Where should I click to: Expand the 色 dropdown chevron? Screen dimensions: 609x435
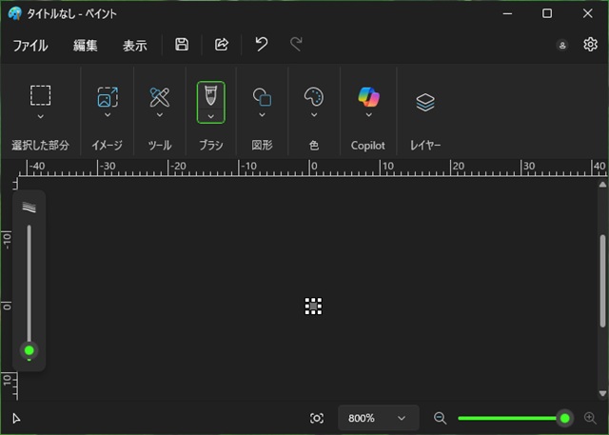tap(314, 114)
